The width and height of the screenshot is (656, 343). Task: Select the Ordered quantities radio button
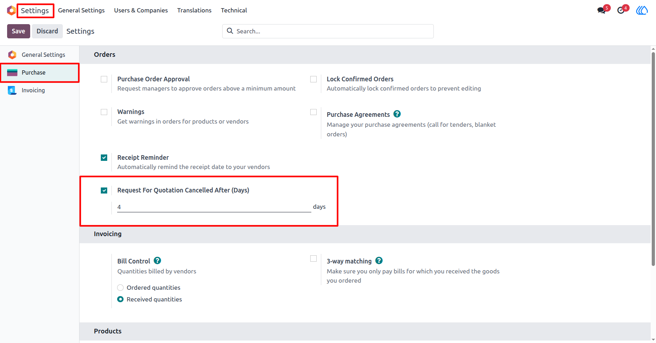[x=120, y=288]
